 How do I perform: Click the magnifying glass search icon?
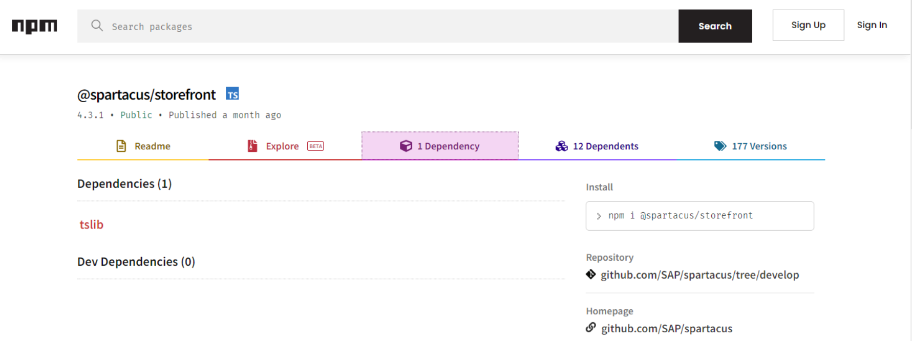click(x=97, y=26)
